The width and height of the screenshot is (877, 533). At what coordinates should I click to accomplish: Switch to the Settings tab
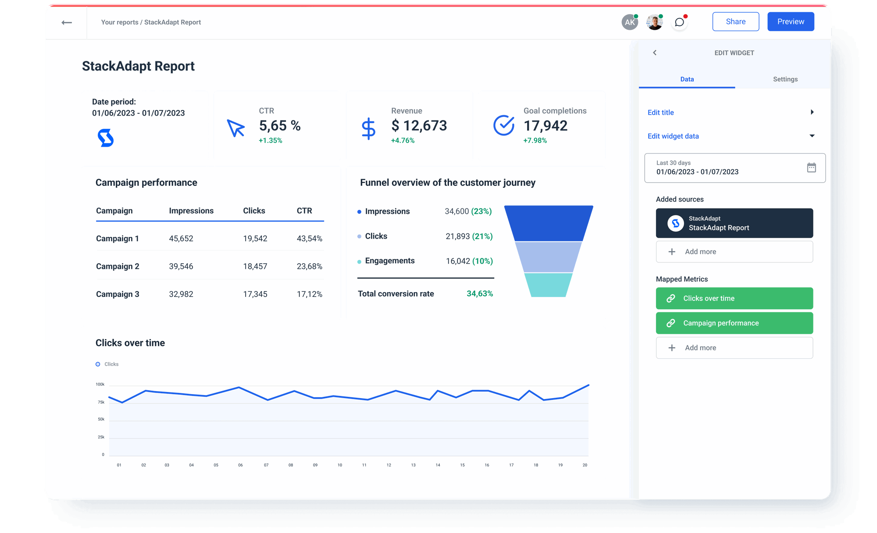click(x=785, y=79)
